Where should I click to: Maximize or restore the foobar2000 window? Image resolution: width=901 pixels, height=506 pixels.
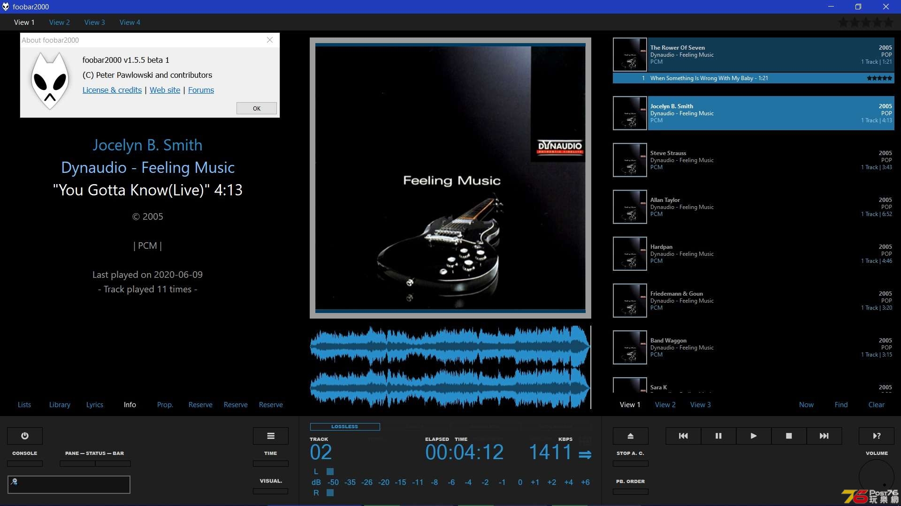point(858,7)
